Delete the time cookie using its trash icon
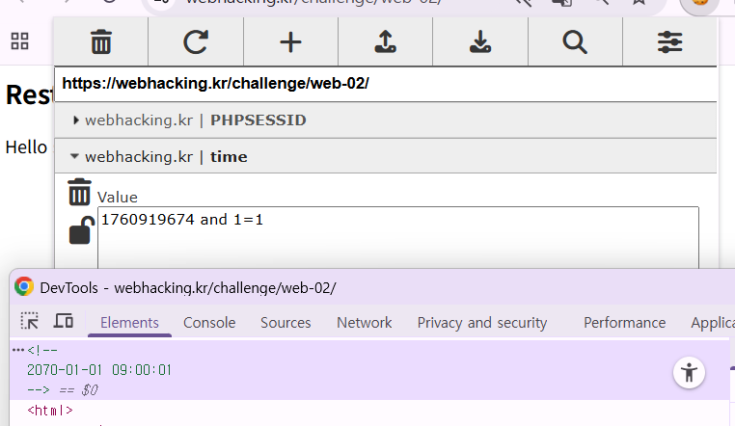This screenshot has height=426, width=735. (79, 192)
